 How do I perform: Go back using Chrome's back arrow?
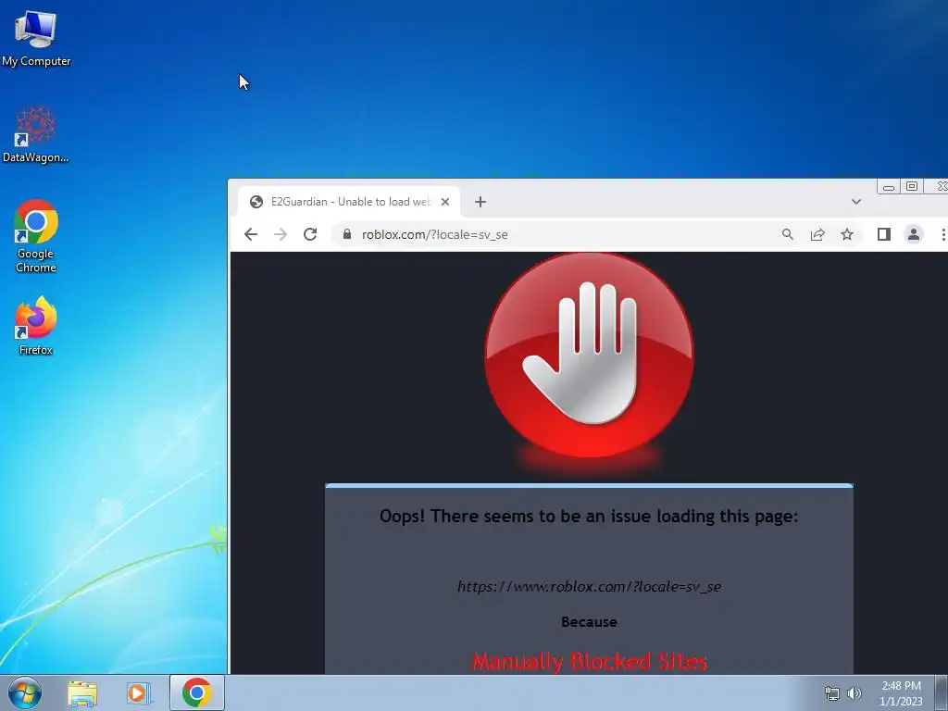250,234
